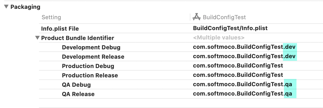Click the <Multiple values> placeholder field
Screen dimensions: 323x108
219,38
